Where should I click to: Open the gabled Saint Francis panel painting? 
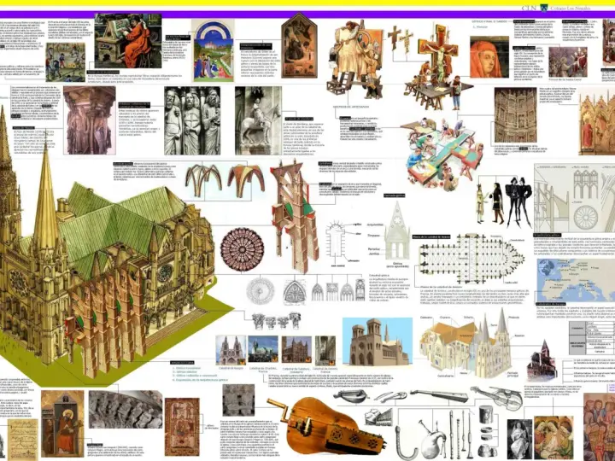pyautogui.click(x=299, y=45)
